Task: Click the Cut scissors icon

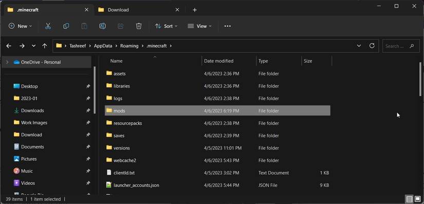Action: click(48, 26)
